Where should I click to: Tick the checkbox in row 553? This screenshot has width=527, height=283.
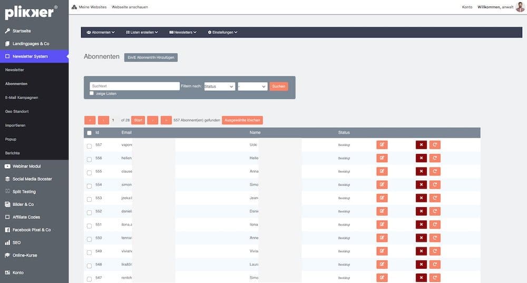[89, 199]
